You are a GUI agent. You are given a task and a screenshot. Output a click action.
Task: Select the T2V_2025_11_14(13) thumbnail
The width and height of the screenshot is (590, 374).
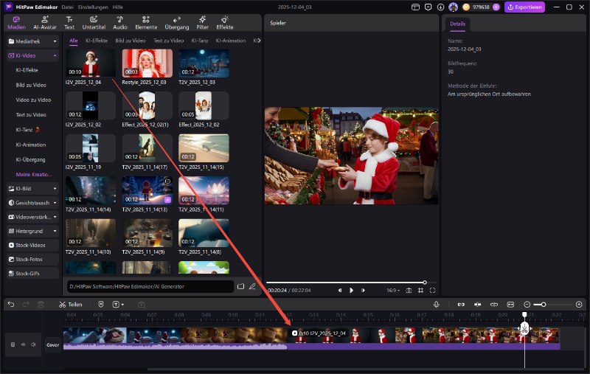tap(147, 190)
